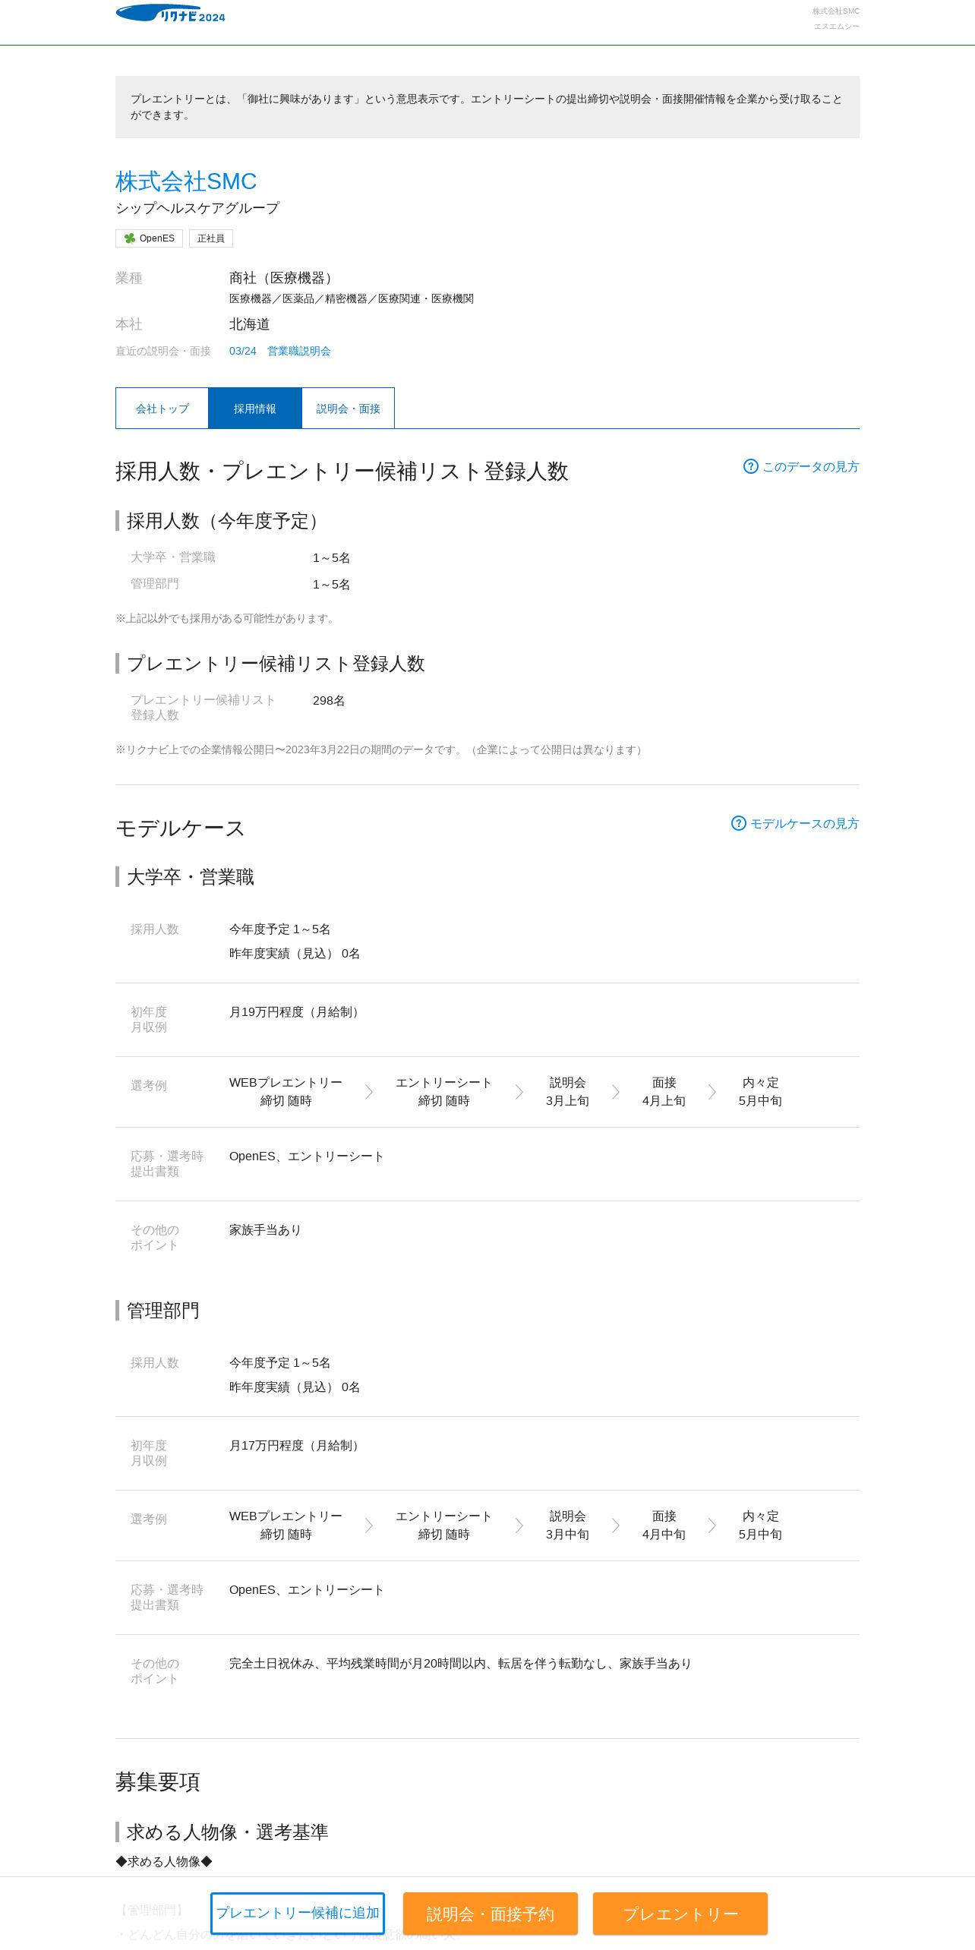Click the プレエントリー候補に追加 button
975x1950 pixels.
pyautogui.click(x=298, y=1913)
